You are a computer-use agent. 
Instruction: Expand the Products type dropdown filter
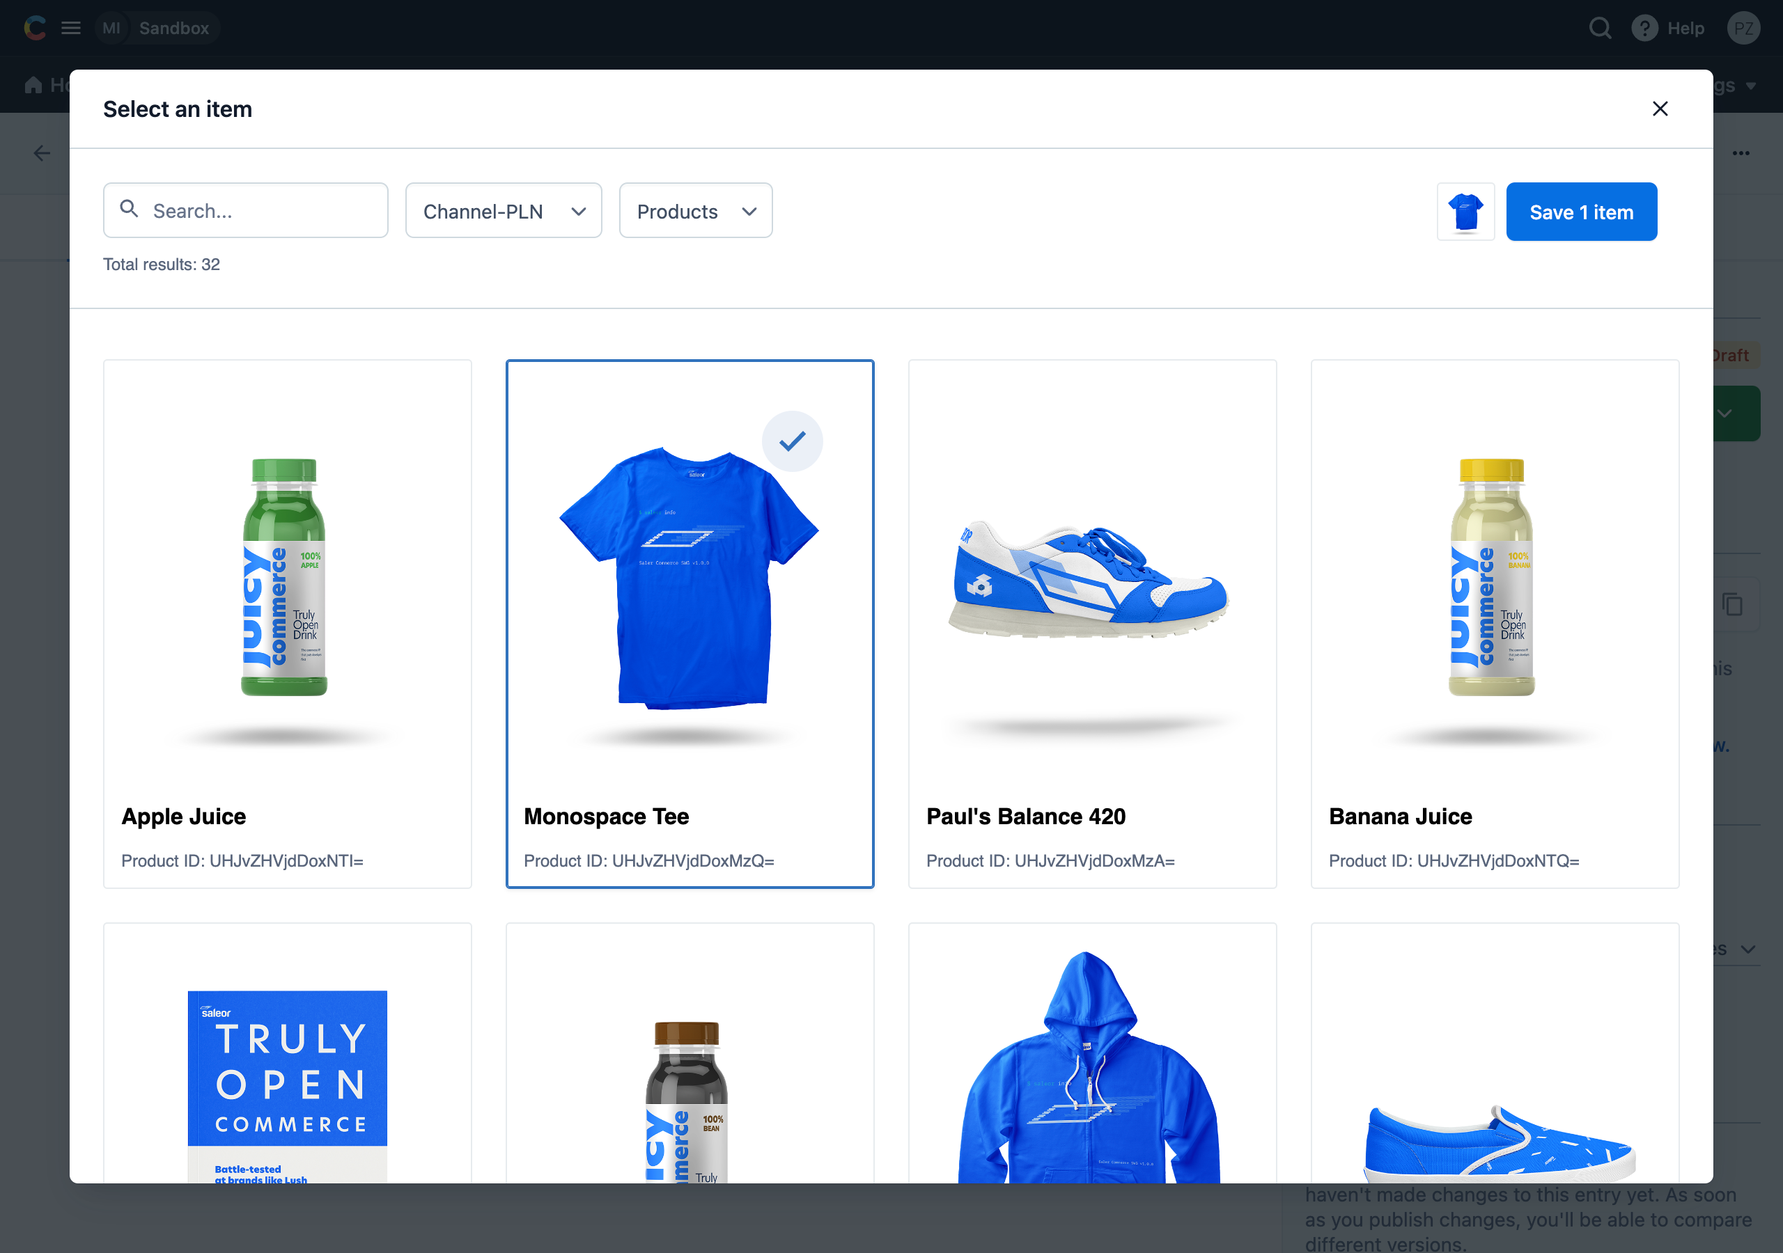coord(694,212)
